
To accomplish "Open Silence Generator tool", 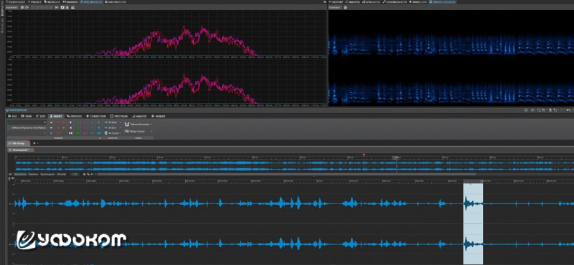I will click(137, 125).
